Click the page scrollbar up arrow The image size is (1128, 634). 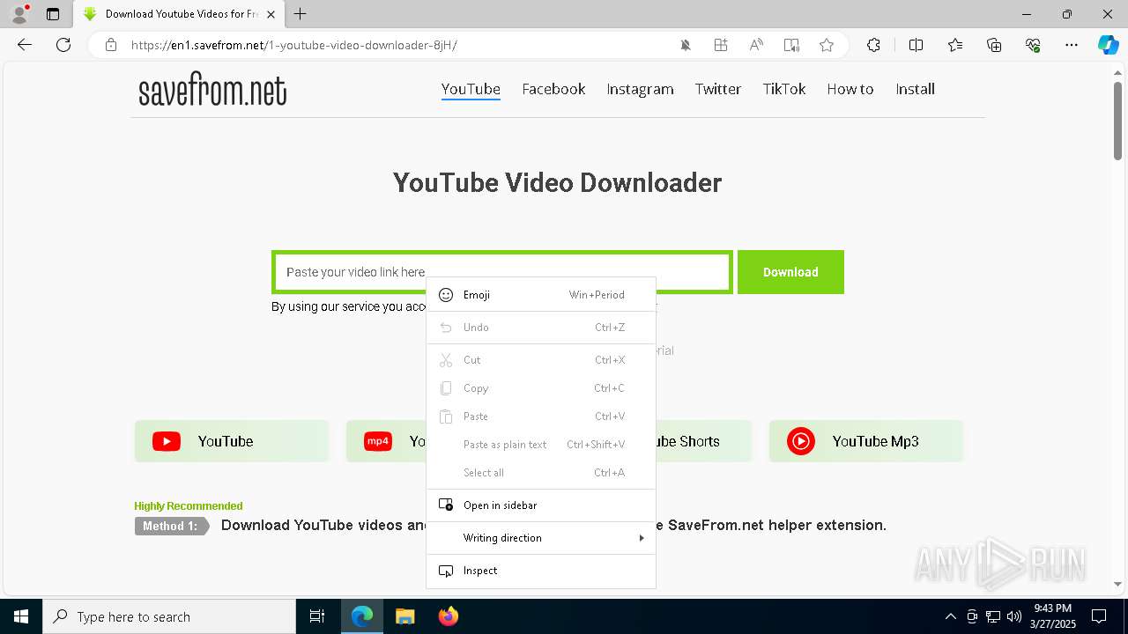(1118, 72)
